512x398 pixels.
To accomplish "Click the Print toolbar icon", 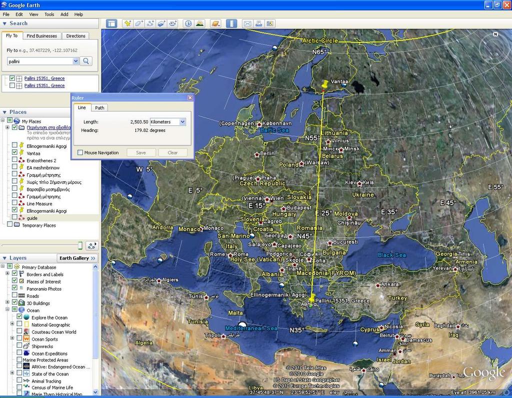I will [x=258, y=23].
